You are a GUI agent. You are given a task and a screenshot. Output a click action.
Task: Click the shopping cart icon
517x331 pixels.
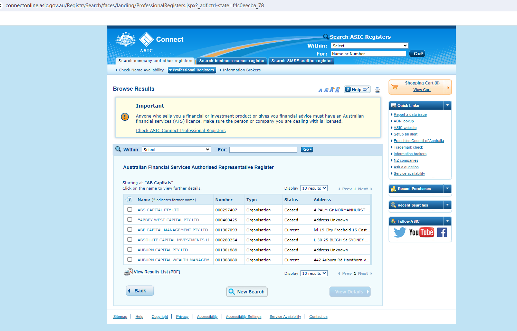395,87
